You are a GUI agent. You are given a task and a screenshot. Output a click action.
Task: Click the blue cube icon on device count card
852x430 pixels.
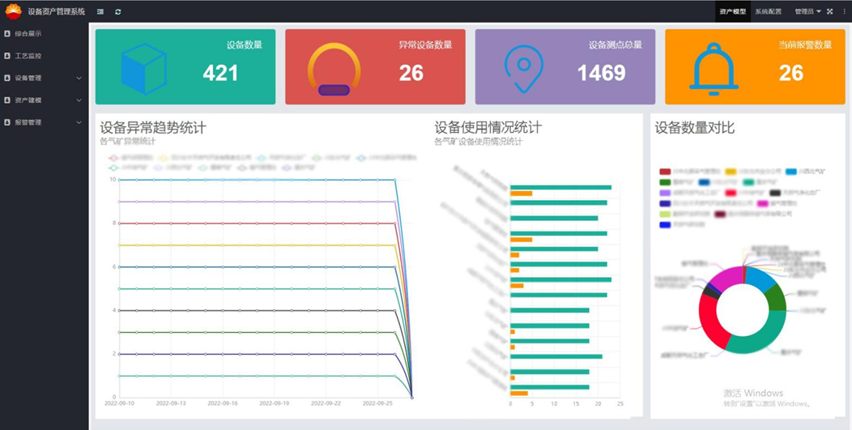143,69
